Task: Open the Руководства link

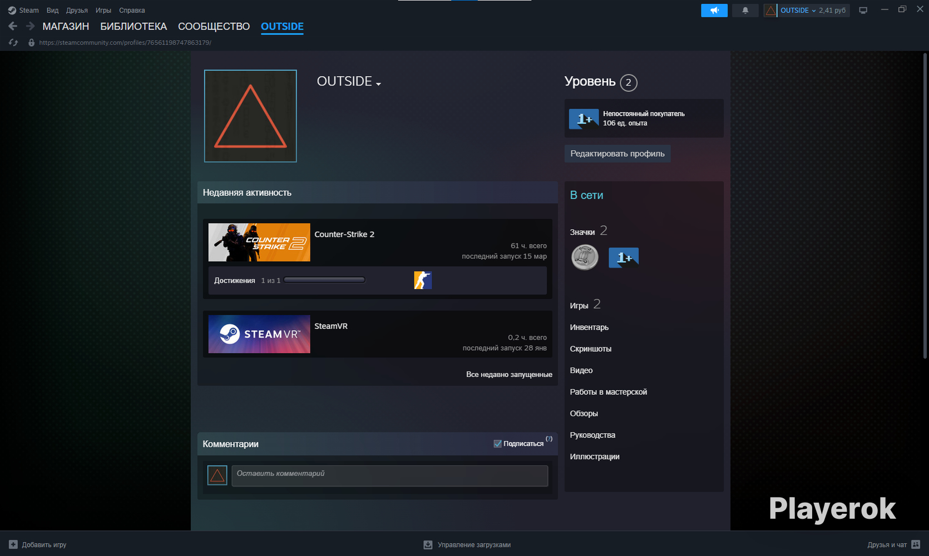Action: [592, 435]
